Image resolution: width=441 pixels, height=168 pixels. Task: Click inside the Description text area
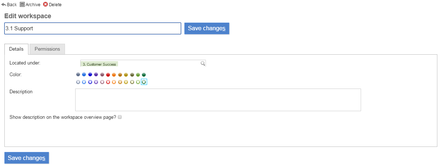pyautogui.click(x=218, y=99)
